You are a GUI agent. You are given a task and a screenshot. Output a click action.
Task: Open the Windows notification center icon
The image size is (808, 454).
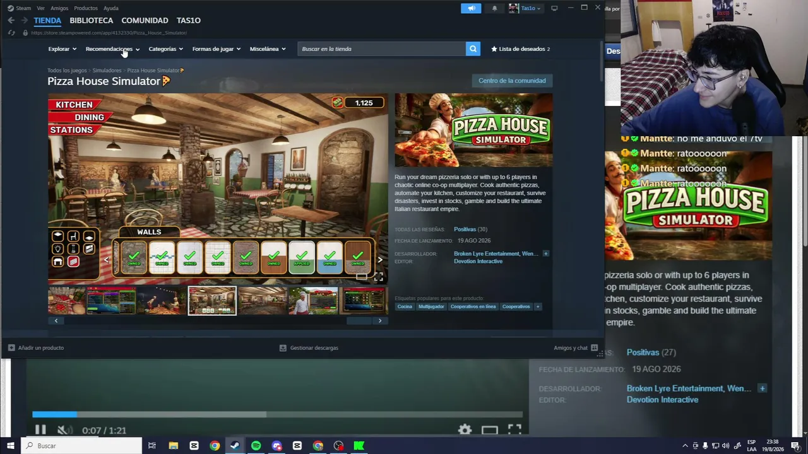(795, 446)
